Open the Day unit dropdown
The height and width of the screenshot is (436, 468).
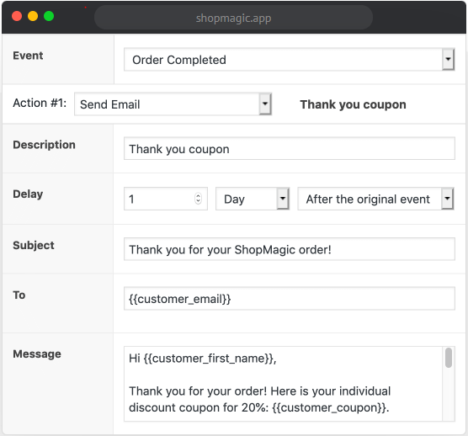pyautogui.click(x=253, y=199)
